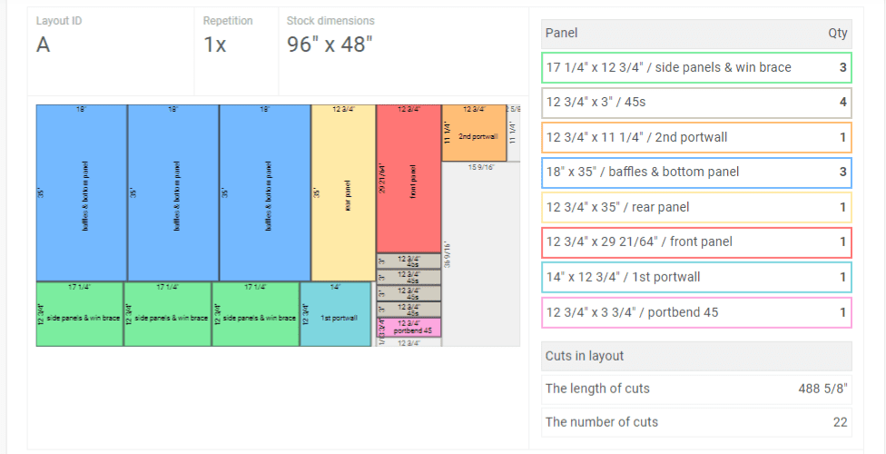Select the top gray 45s strip in layout
The height and width of the screenshot is (454, 886).
409,261
